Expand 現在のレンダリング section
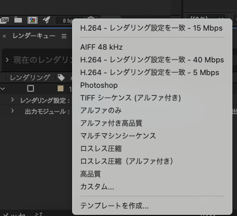237x216 pixels. click(7, 60)
